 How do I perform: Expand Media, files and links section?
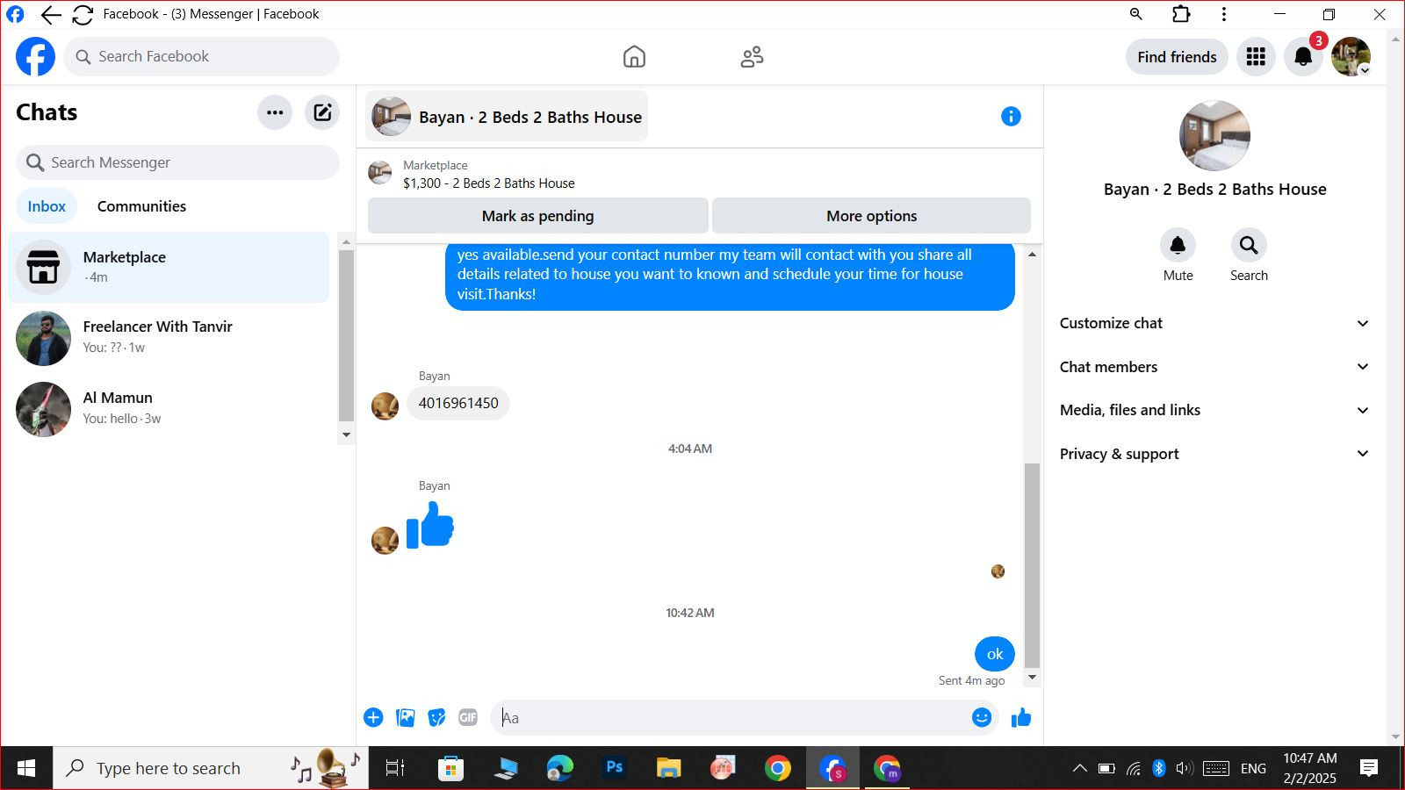pos(1214,410)
